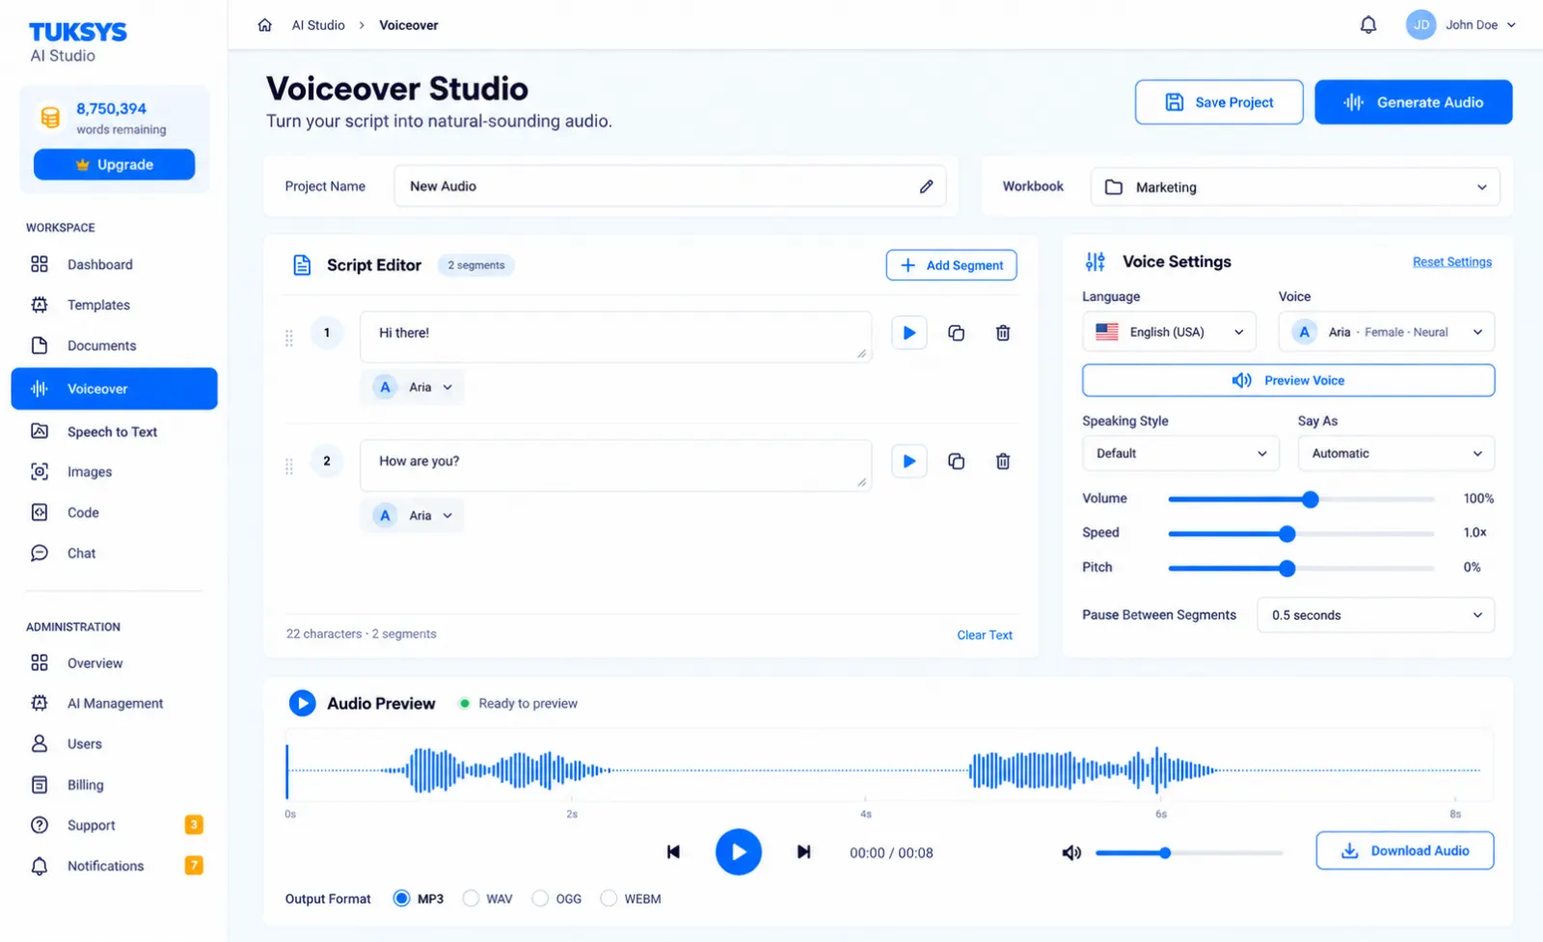Open Pause Between Segments dropdown
Screen dimensions: 1543x942
(1375, 615)
